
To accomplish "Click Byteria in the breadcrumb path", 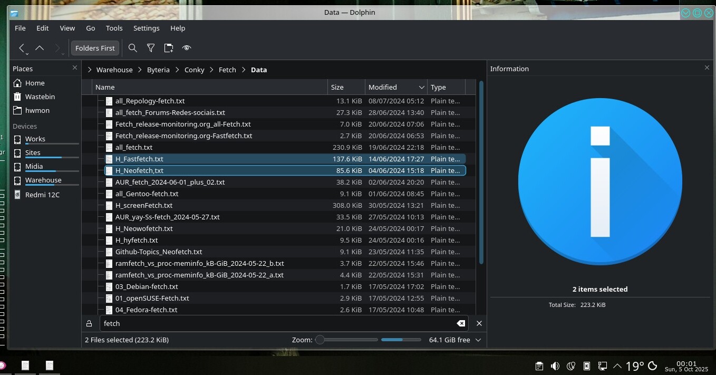I will (158, 70).
